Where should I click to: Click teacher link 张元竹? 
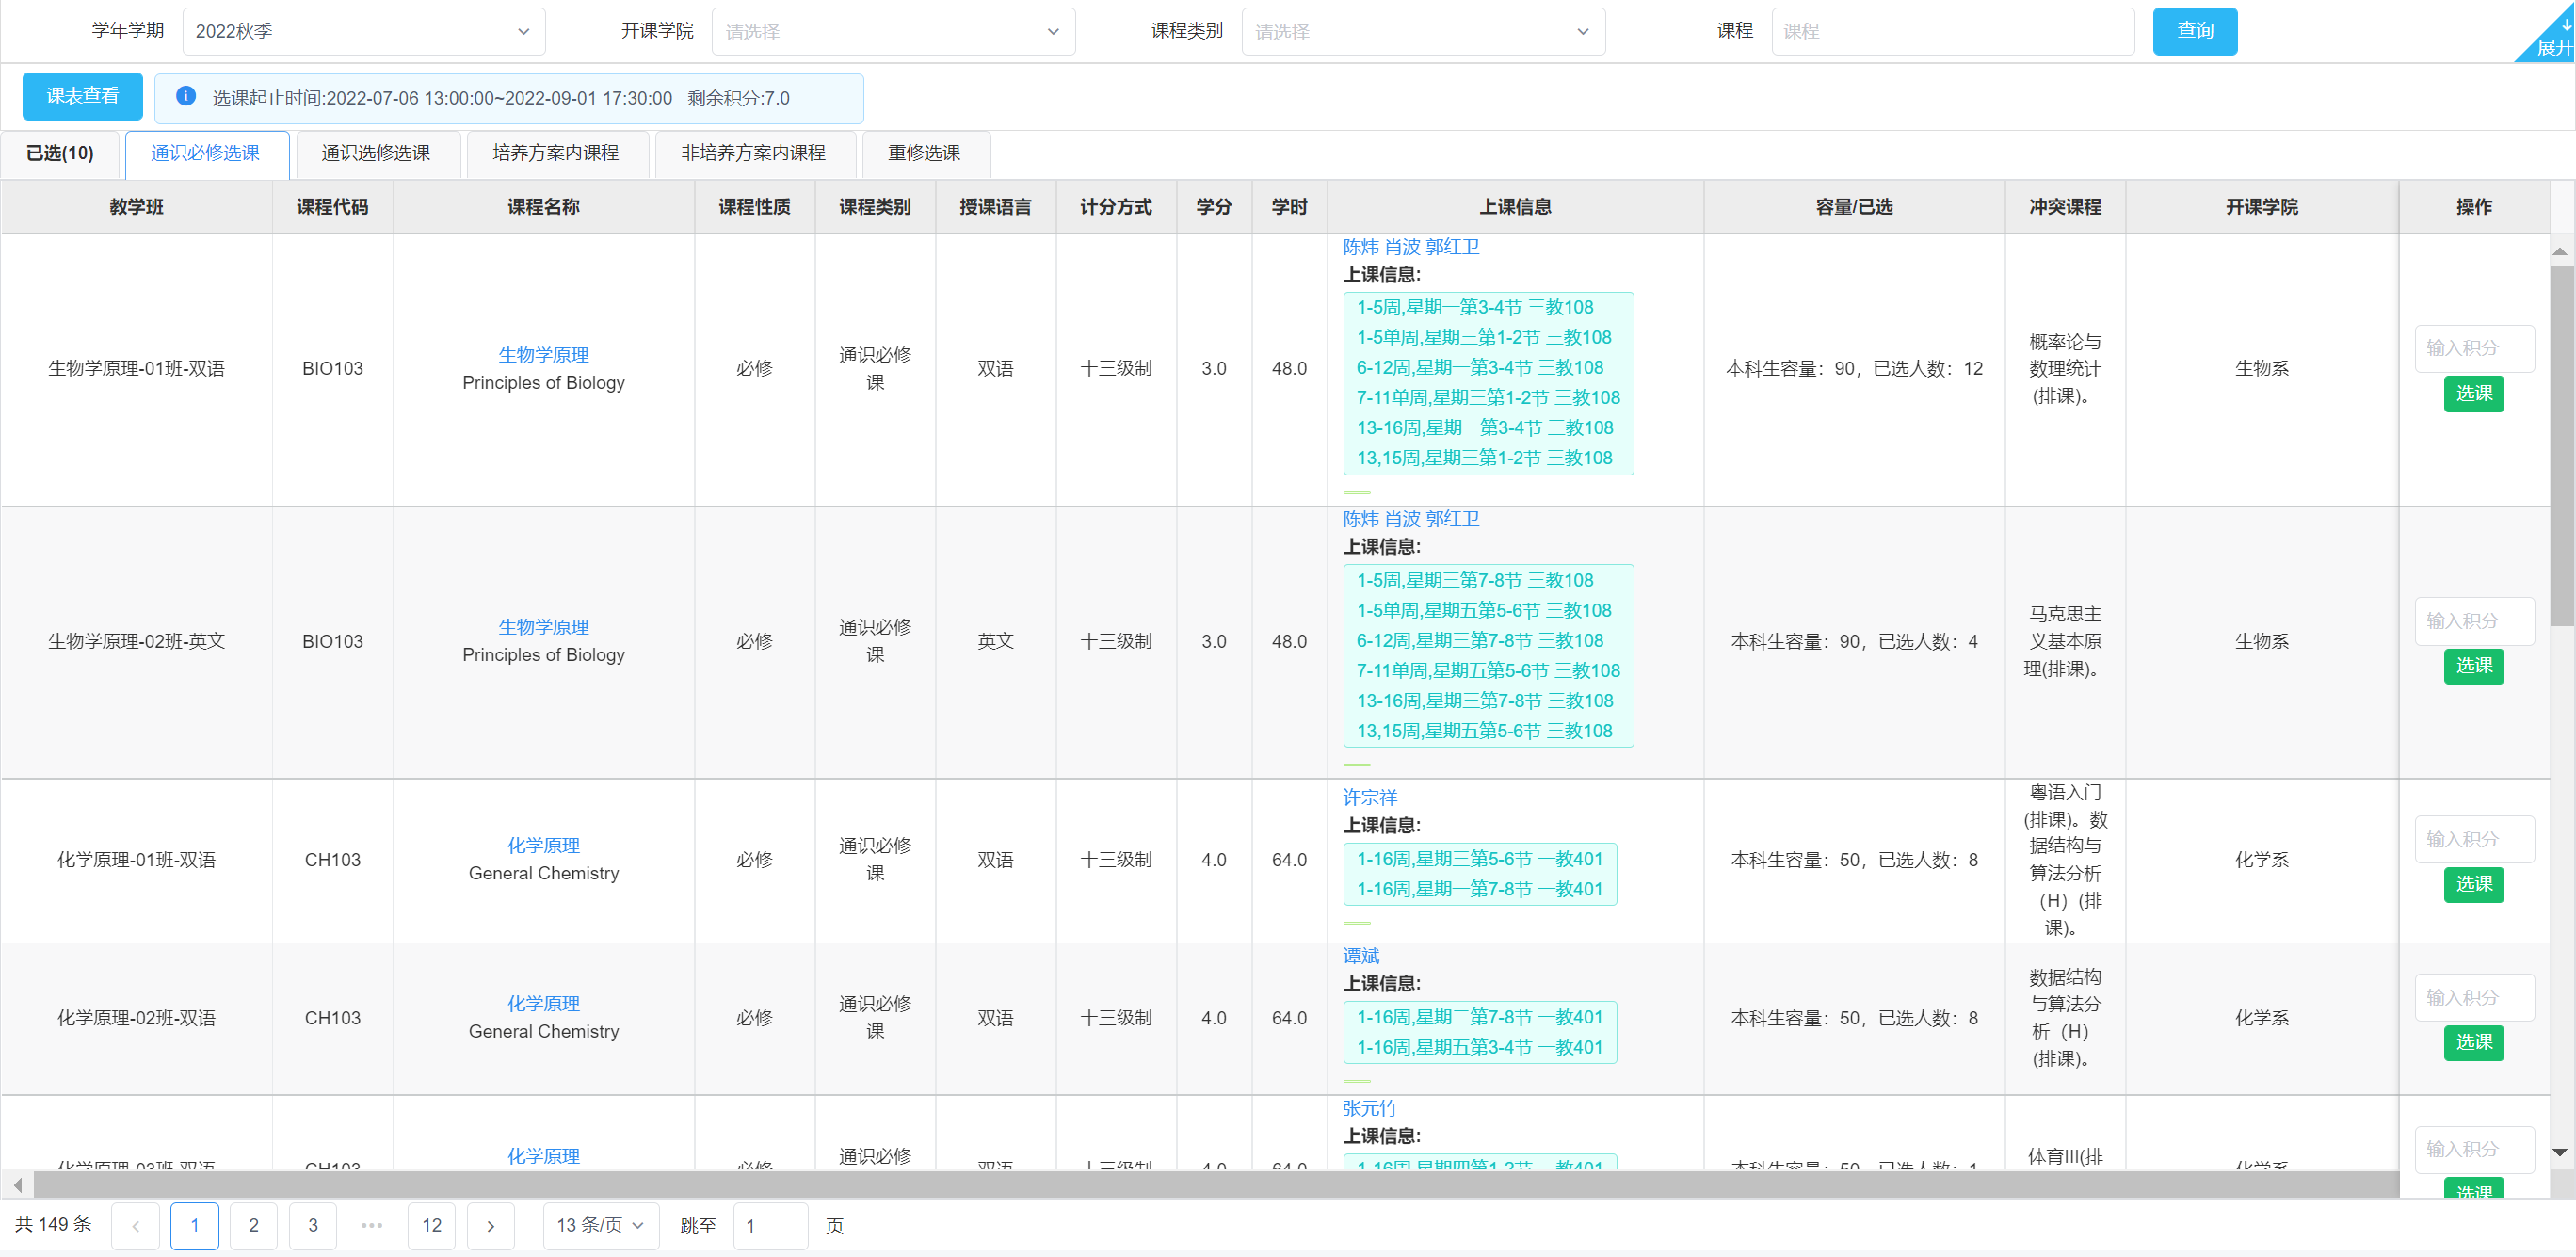point(1370,1108)
